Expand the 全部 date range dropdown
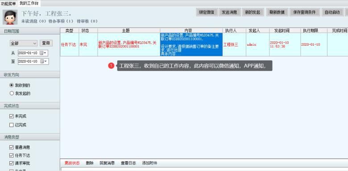 click(24, 43)
